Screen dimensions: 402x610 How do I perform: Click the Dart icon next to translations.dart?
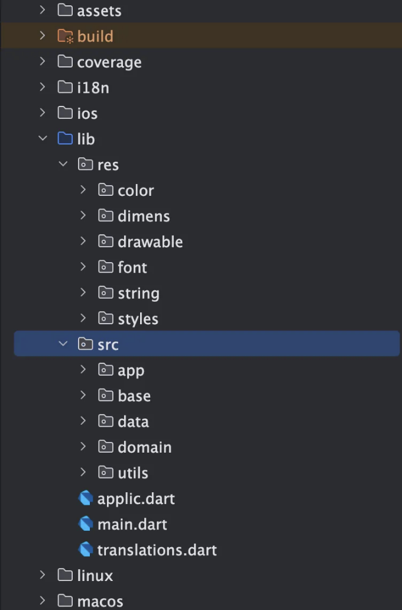tap(86, 549)
